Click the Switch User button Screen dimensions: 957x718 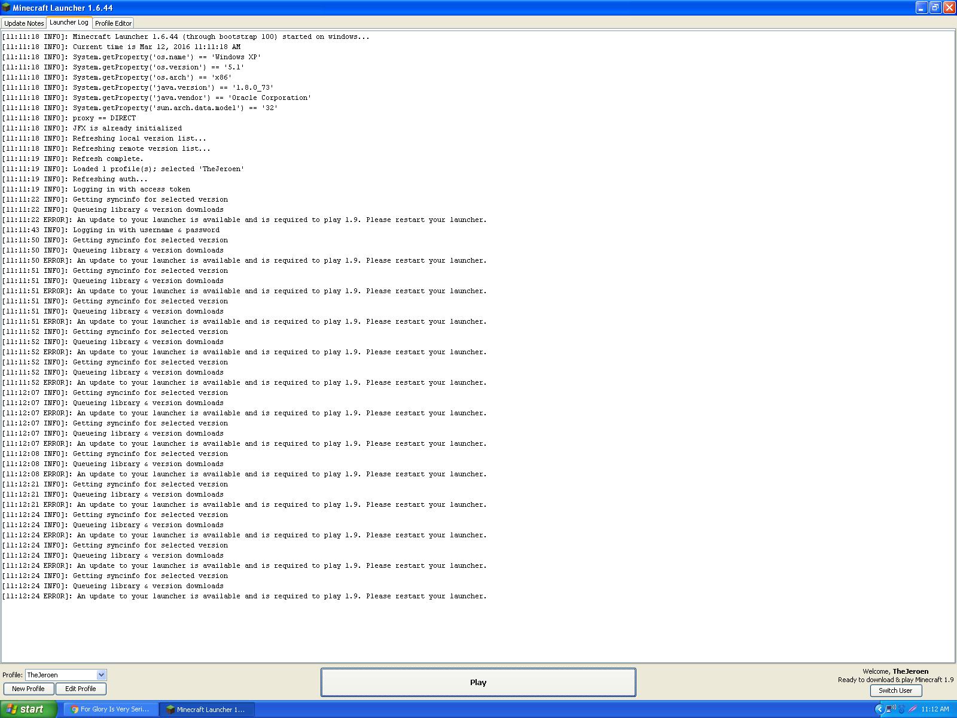coord(895,690)
